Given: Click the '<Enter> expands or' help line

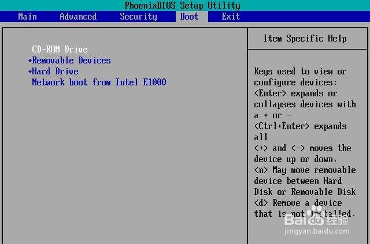Looking at the screenshot, I should (295, 93).
